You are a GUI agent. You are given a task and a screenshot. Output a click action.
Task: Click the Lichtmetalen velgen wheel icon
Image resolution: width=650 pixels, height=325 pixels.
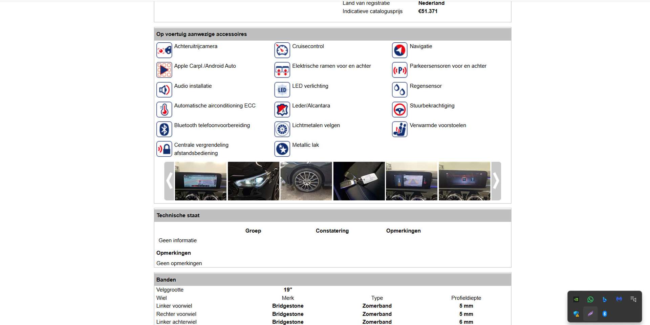click(282, 129)
